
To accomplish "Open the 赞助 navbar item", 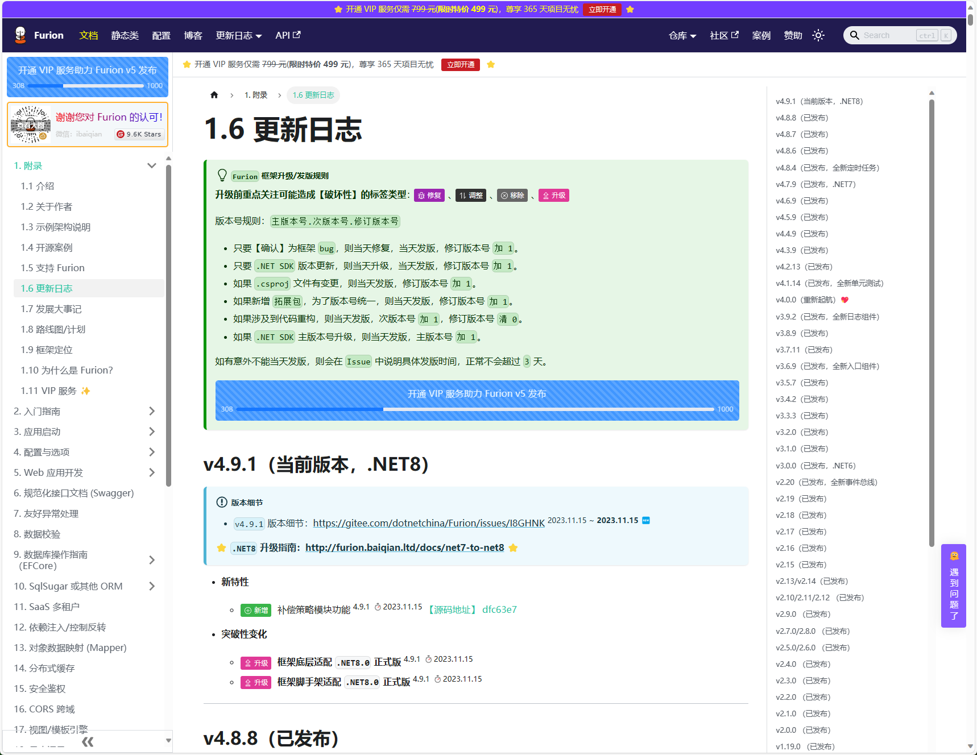I will [x=793, y=35].
